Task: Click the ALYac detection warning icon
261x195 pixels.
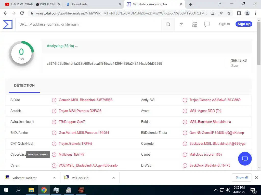Action: point(54,100)
